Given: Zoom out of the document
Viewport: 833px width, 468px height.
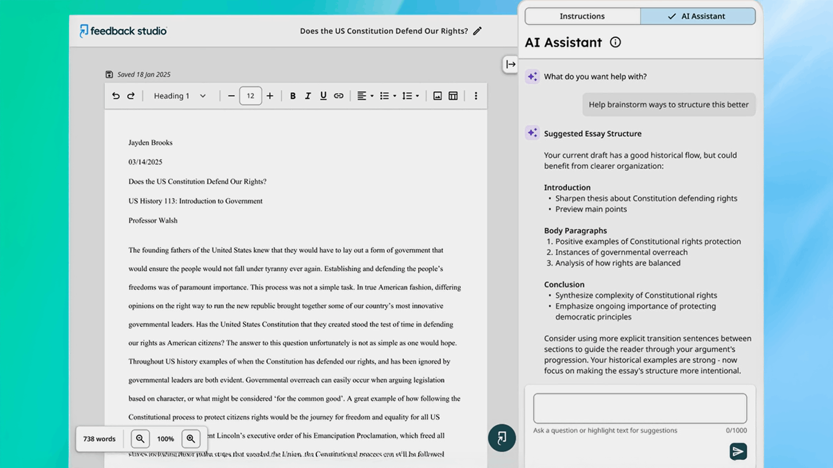Looking at the screenshot, I should (140, 439).
